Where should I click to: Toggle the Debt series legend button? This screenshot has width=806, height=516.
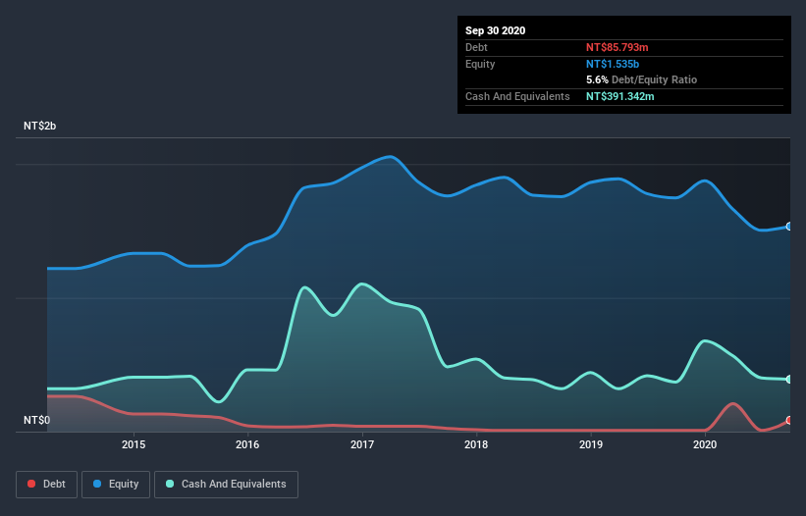click(47, 485)
